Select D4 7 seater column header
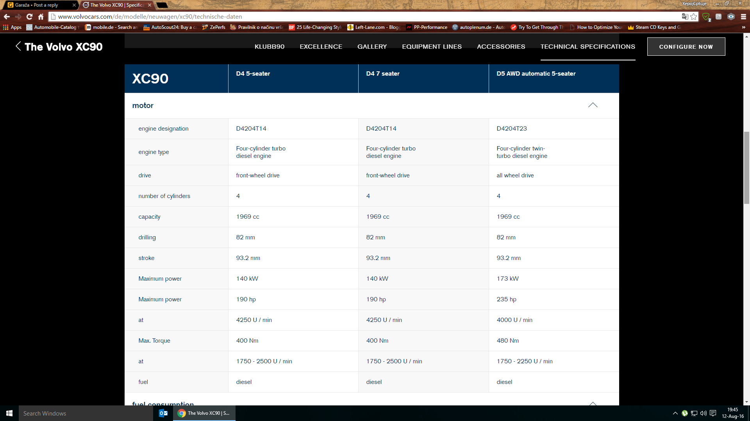The image size is (750, 421). tap(423, 79)
